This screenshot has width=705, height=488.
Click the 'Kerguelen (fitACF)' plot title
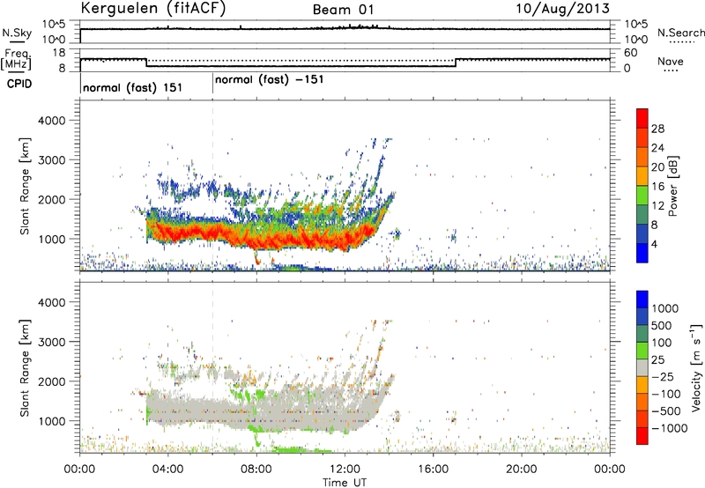pyautogui.click(x=152, y=9)
